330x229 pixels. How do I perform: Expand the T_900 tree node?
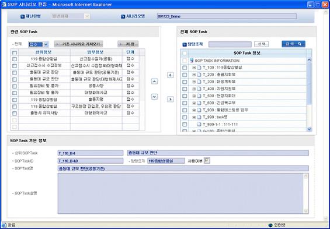tap(194, 110)
